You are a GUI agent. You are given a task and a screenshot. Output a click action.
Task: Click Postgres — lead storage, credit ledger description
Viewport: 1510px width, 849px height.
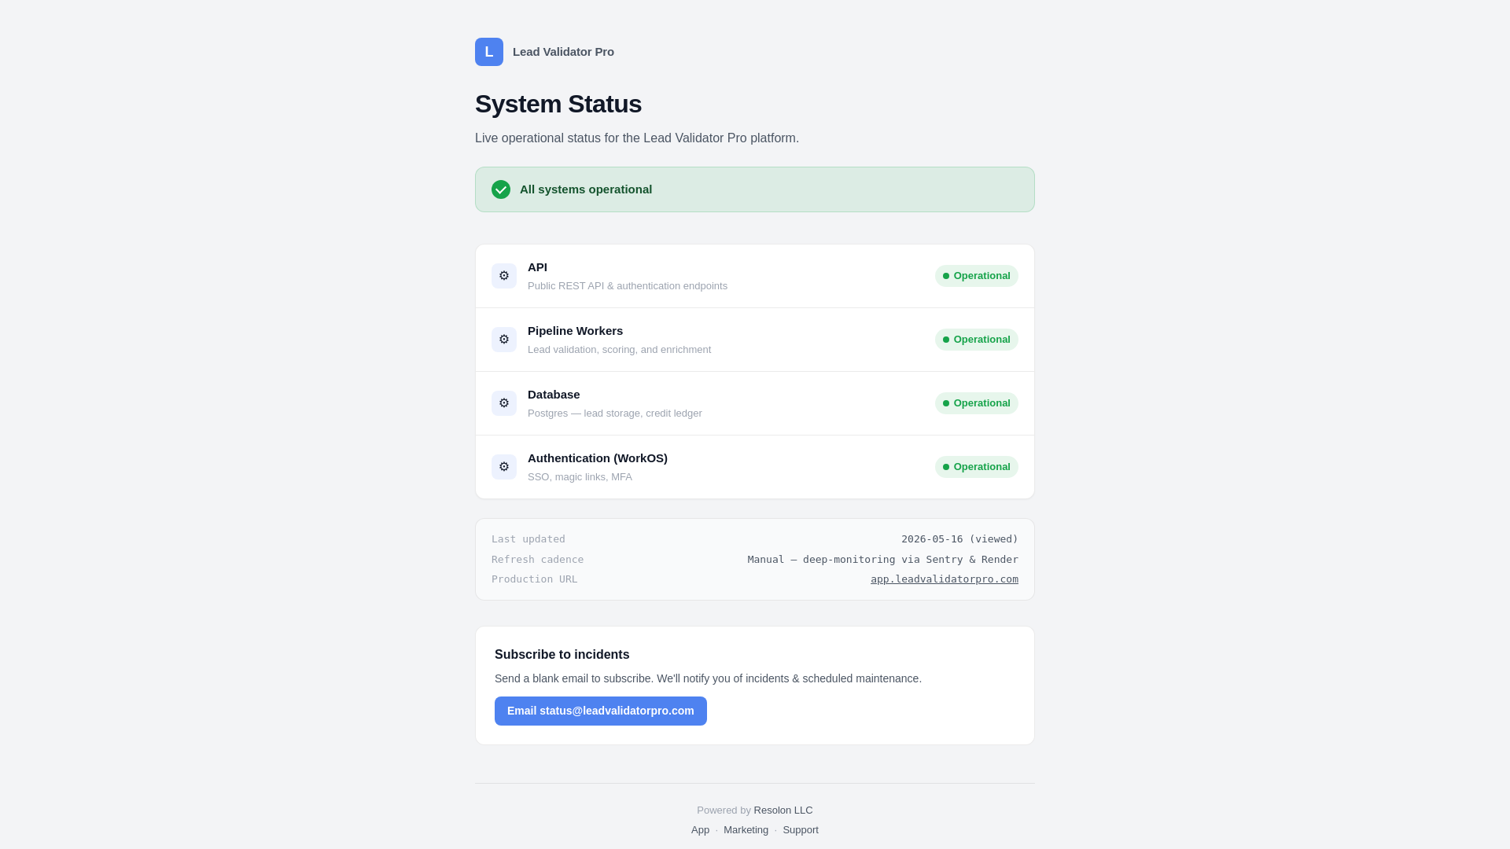[615, 413]
